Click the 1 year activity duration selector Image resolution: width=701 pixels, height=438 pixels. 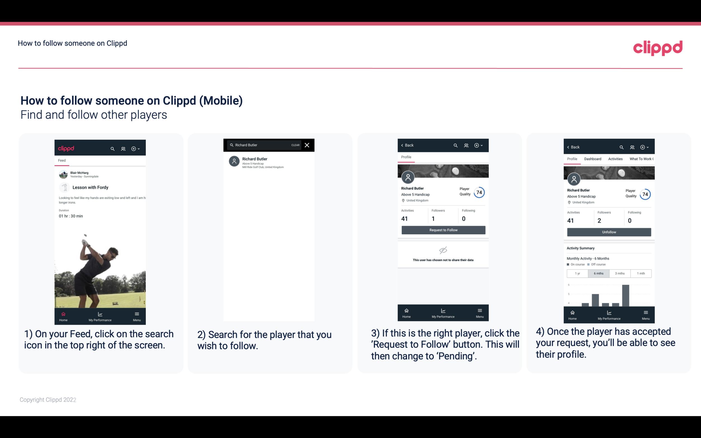577,273
